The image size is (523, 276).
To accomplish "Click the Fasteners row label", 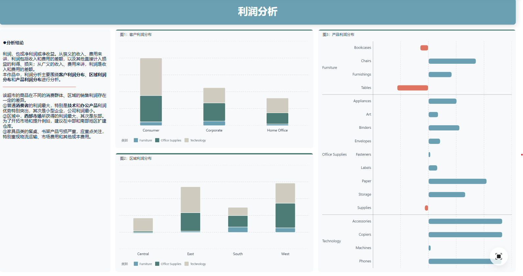I will [363, 154].
